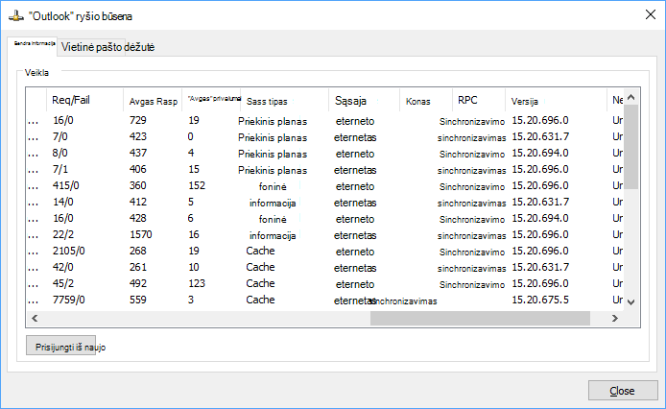Click the 152 value in 415/0 row

[197, 186]
